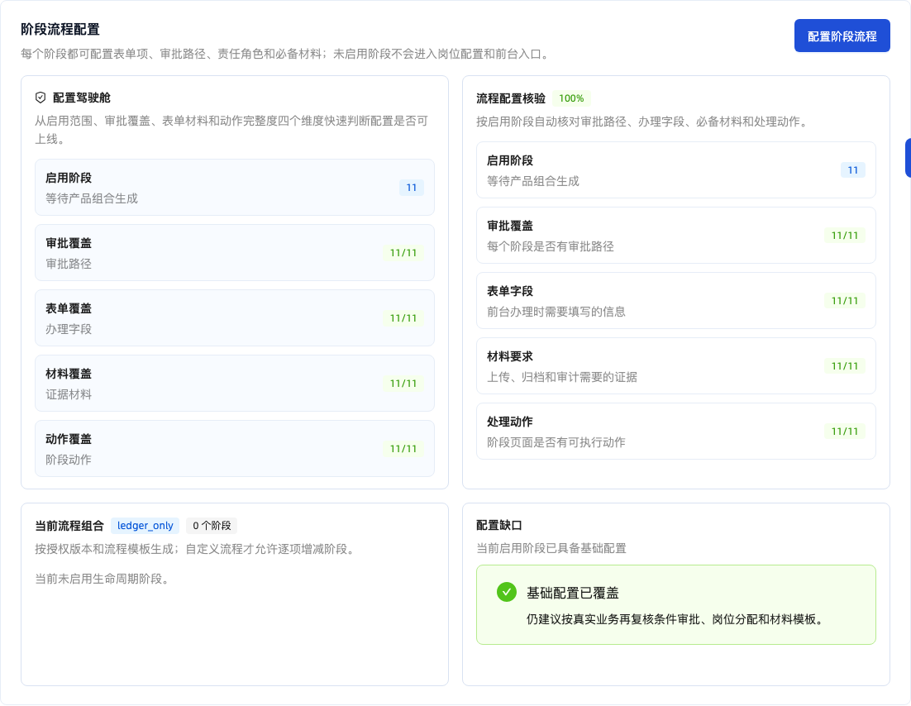
Task: Select the 启用阶段 card in 配置驾驶舱
Action: click(235, 187)
